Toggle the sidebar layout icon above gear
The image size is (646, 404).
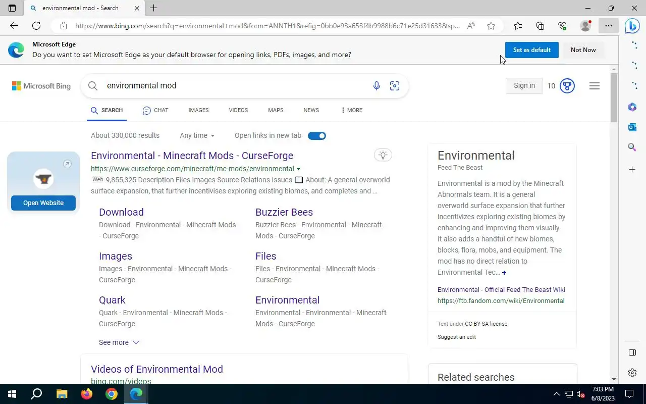point(632,352)
